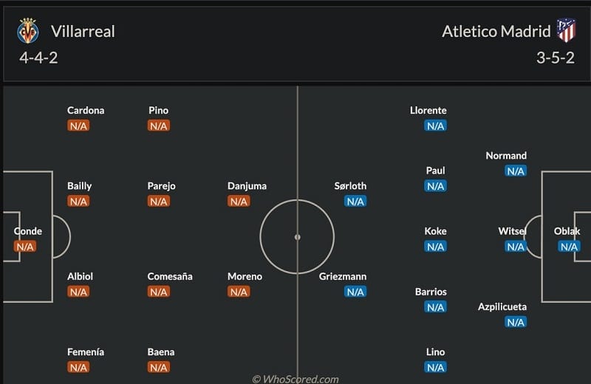Click the center circle spot
The height and width of the screenshot is (384, 591).
298,237
